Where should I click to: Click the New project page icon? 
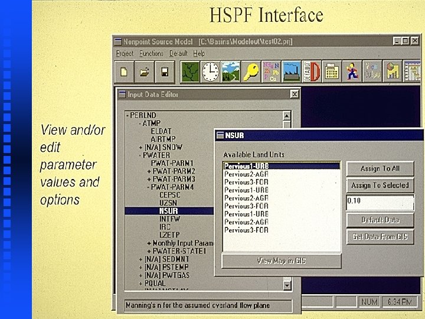(124, 72)
